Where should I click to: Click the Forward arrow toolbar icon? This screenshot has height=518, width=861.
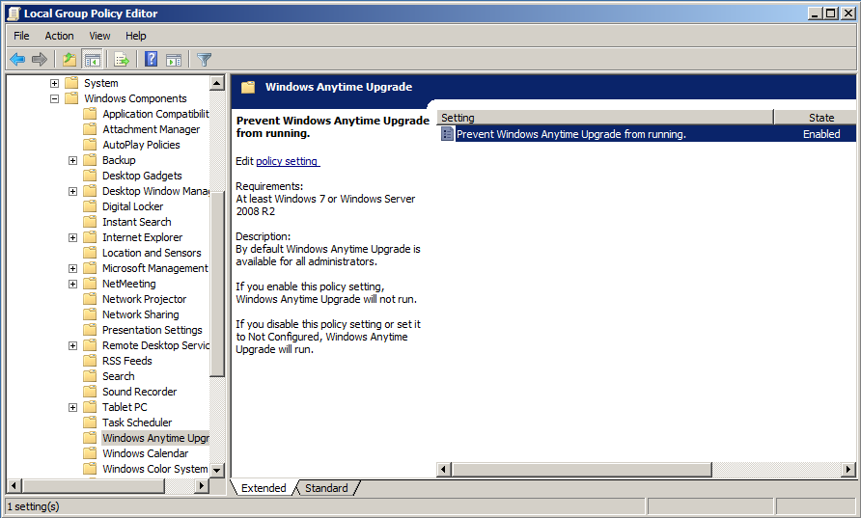click(x=40, y=59)
